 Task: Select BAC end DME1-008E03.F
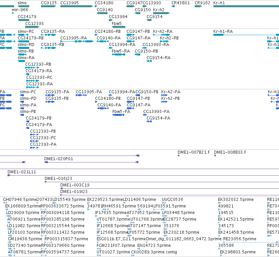point(230,152)
